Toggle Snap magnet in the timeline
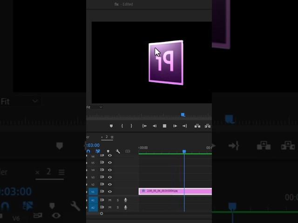This screenshot has width=298, height=223. pyautogui.click(x=88, y=151)
